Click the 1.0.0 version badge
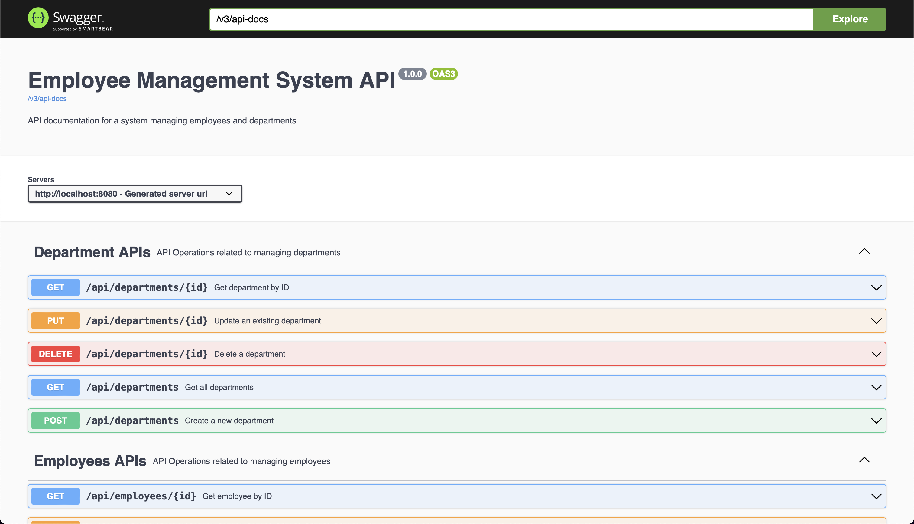Screen dimensions: 914x524 click(412, 74)
